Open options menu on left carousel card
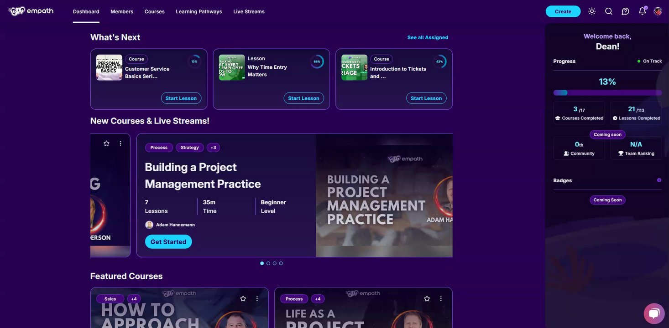669x328 pixels. [120, 143]
